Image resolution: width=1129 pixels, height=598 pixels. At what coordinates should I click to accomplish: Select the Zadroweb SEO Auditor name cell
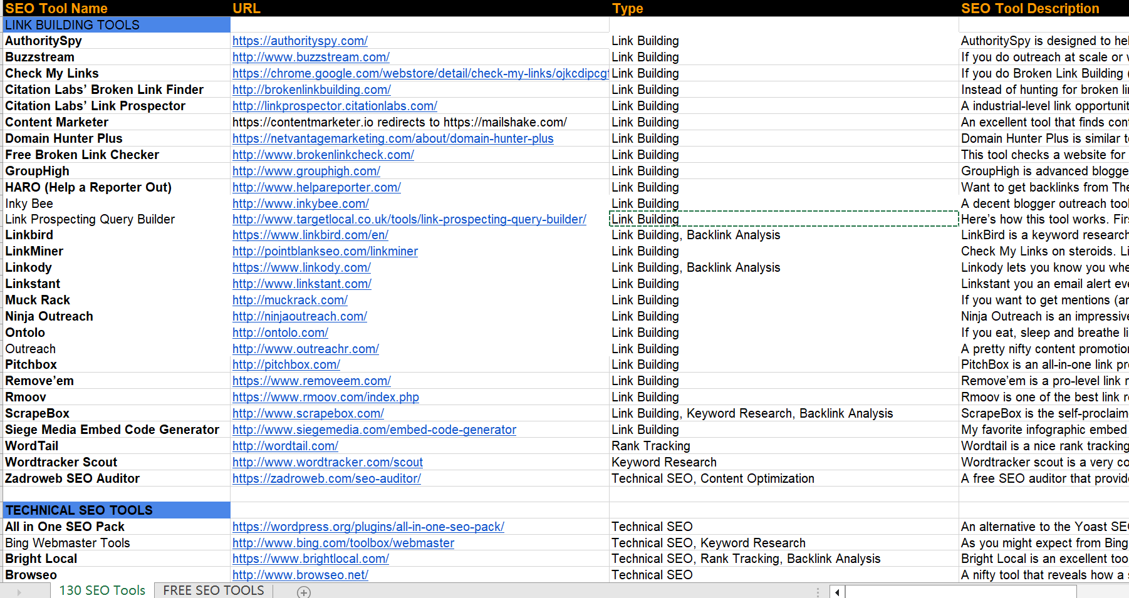point(117,478)
